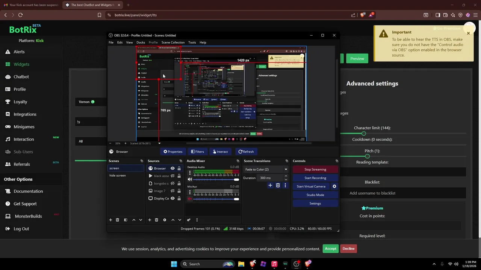Open source Filters from the toolbar

(x=197, y=151)
